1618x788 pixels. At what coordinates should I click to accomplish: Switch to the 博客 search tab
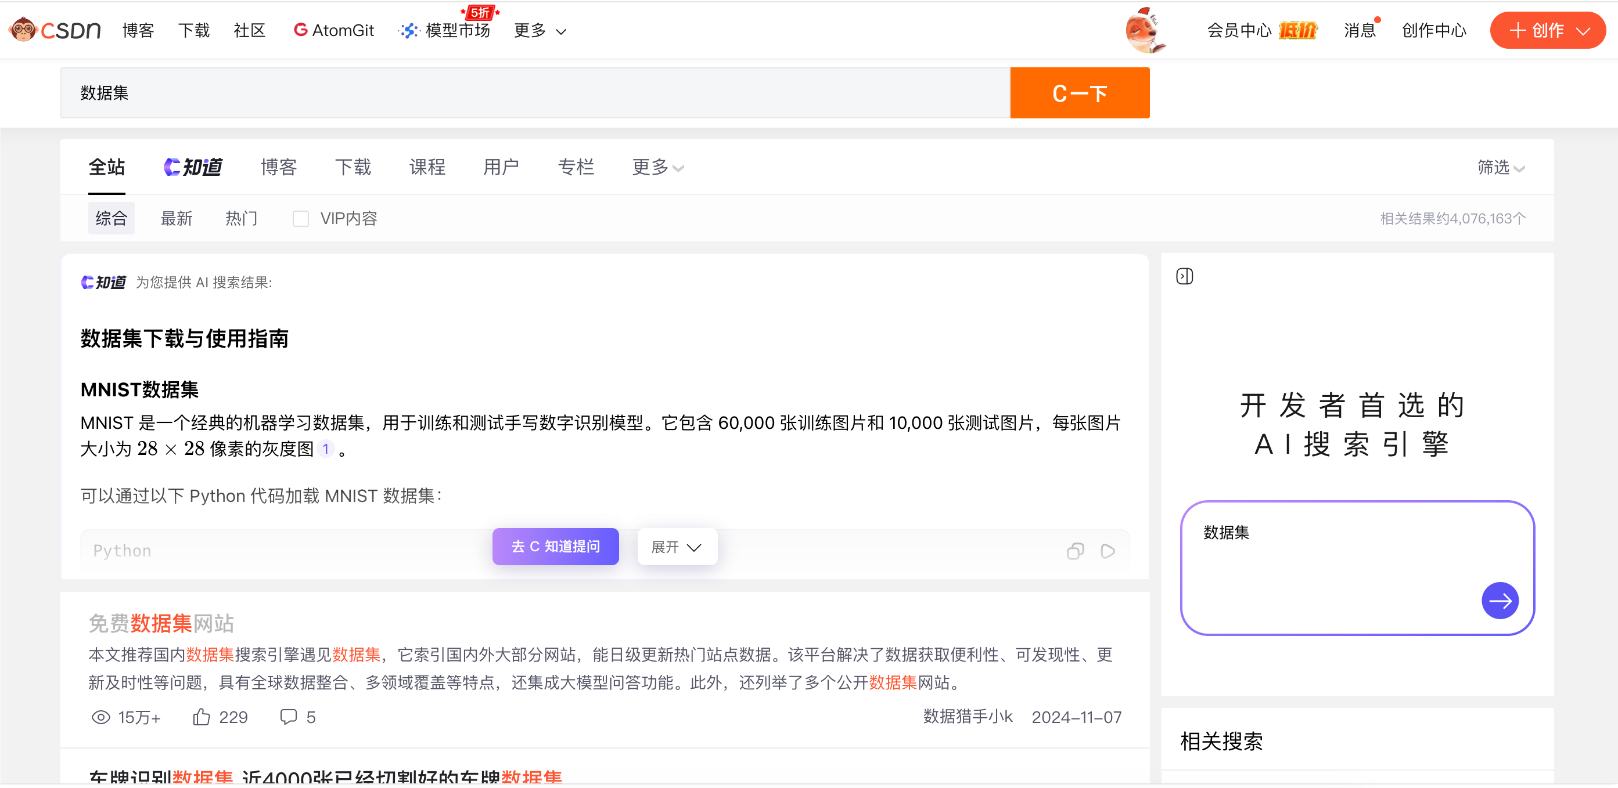[x=279, y=167]
